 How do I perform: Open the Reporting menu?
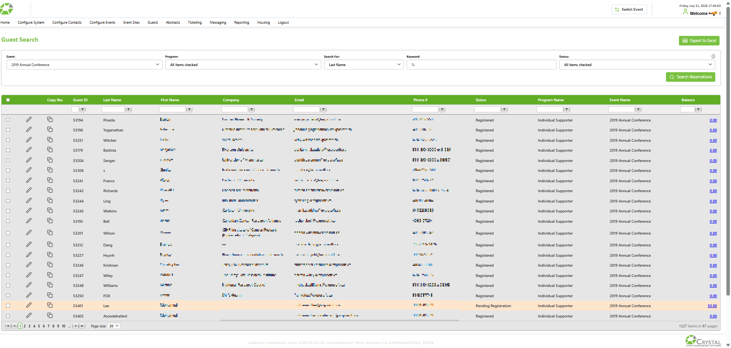coord(241,23)
